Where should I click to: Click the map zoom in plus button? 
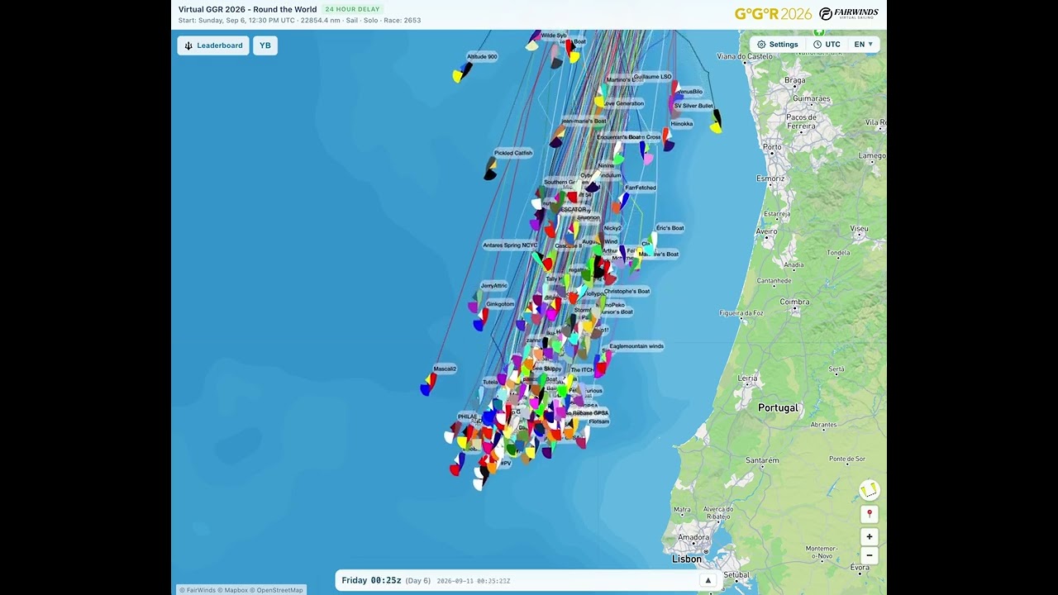[x=869, y=537]
